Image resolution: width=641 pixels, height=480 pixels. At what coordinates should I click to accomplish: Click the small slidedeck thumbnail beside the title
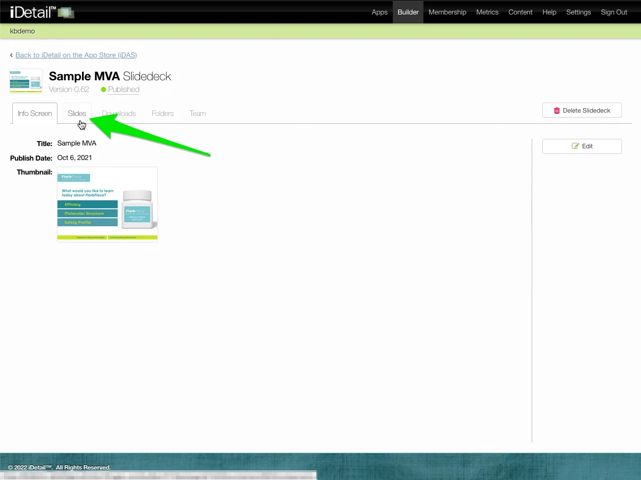pos(26,81)
